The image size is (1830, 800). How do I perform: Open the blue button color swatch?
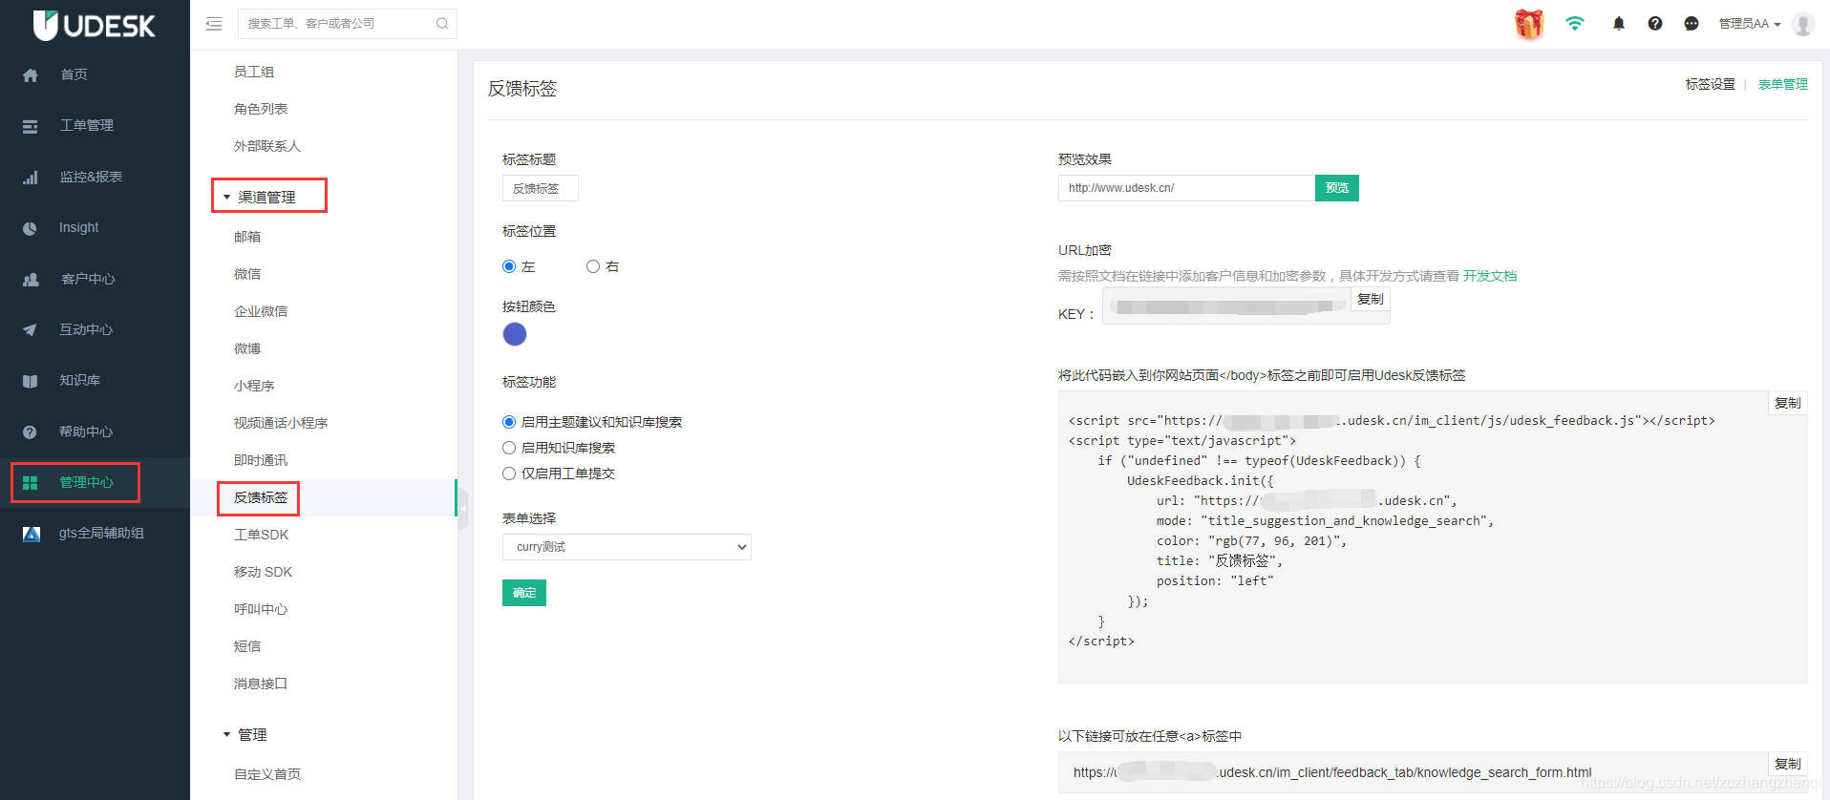tap(515, 334)
